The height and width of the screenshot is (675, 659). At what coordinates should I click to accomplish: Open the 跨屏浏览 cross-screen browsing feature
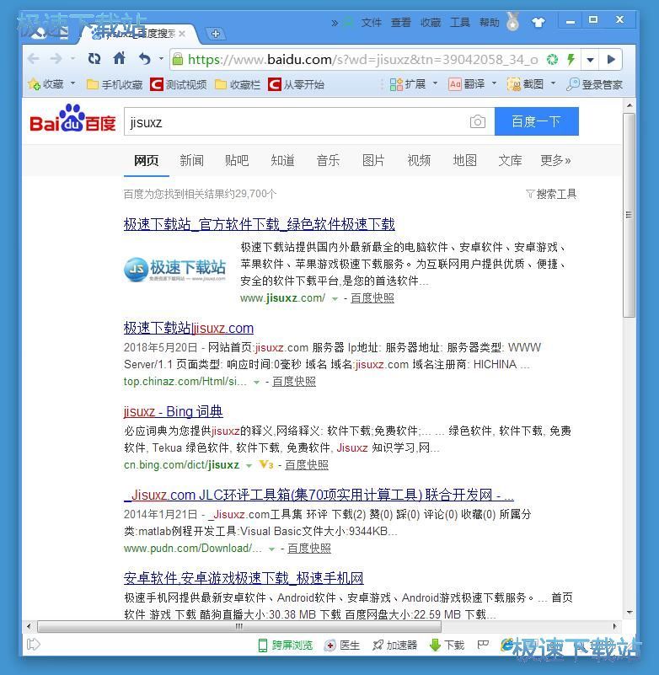point(285,645)
